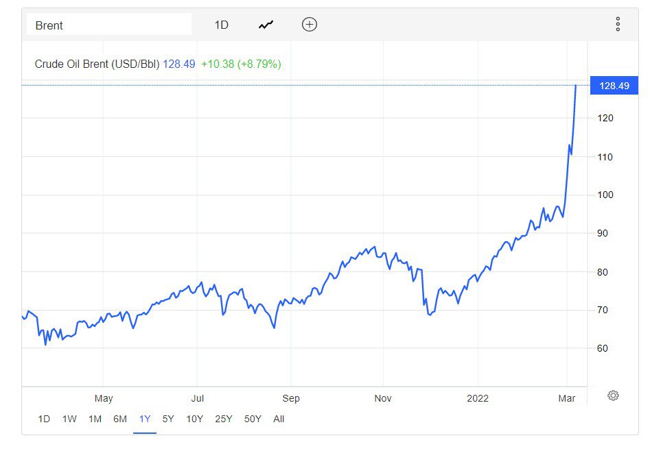Screen dimensions: 663x451
Task: Select the 1W time range
Action: click(x=69, y=419)
